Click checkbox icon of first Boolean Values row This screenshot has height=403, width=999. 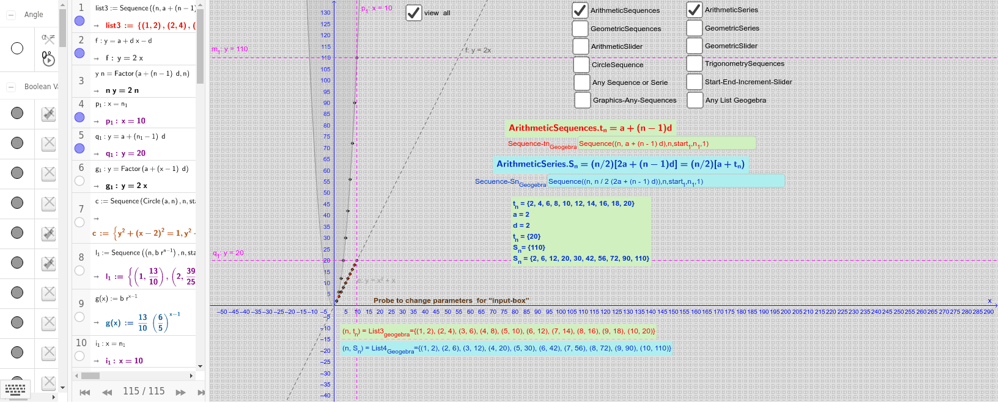point(49,114)
